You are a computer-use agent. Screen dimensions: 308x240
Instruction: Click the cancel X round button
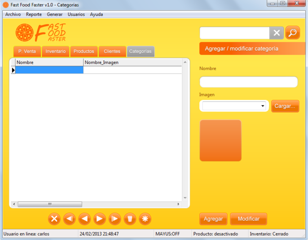point(54,218)
